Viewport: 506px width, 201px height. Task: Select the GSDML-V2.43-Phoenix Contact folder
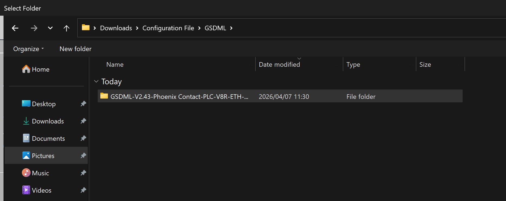pos(179,96)
